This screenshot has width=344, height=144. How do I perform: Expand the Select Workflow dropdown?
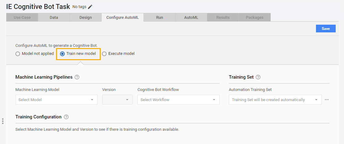[178, 100]
